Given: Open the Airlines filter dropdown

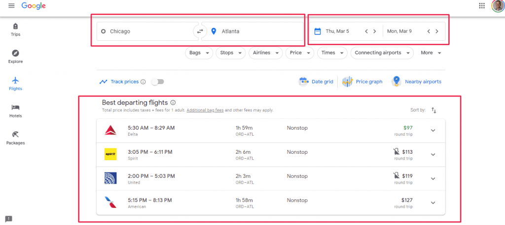Looking at the screenshot, I should point(265,53).
